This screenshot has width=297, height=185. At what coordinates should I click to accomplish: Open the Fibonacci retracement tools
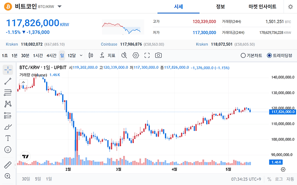tap(8, 93)
